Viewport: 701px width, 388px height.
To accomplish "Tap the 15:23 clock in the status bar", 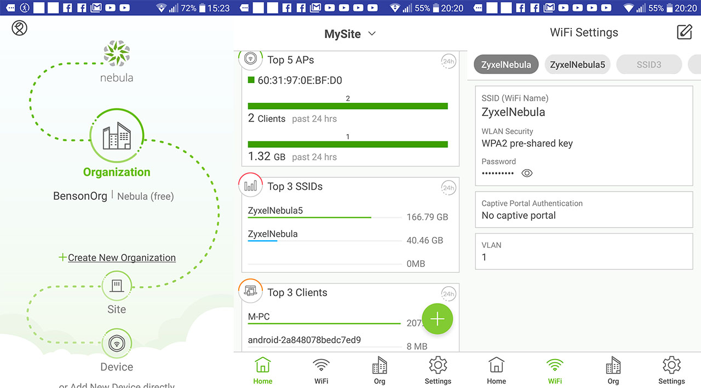I will tap(219, 8).
